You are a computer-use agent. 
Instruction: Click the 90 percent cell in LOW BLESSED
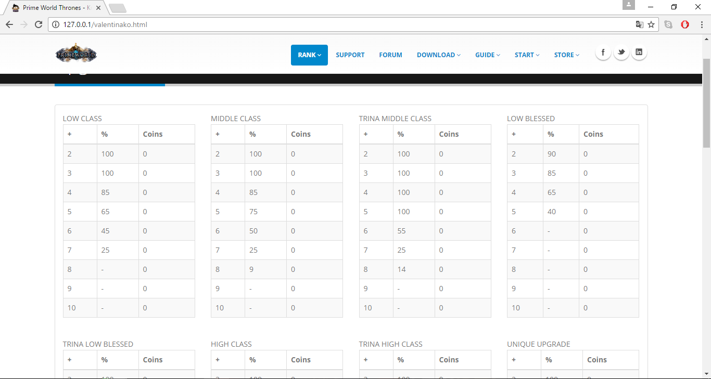(x=561, y=154)
